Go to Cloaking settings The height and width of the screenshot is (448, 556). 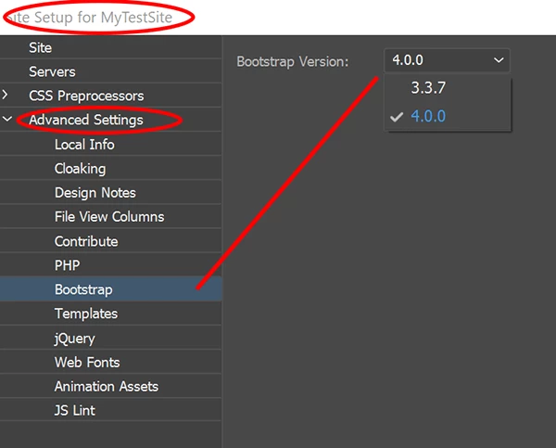click(110, 169)
